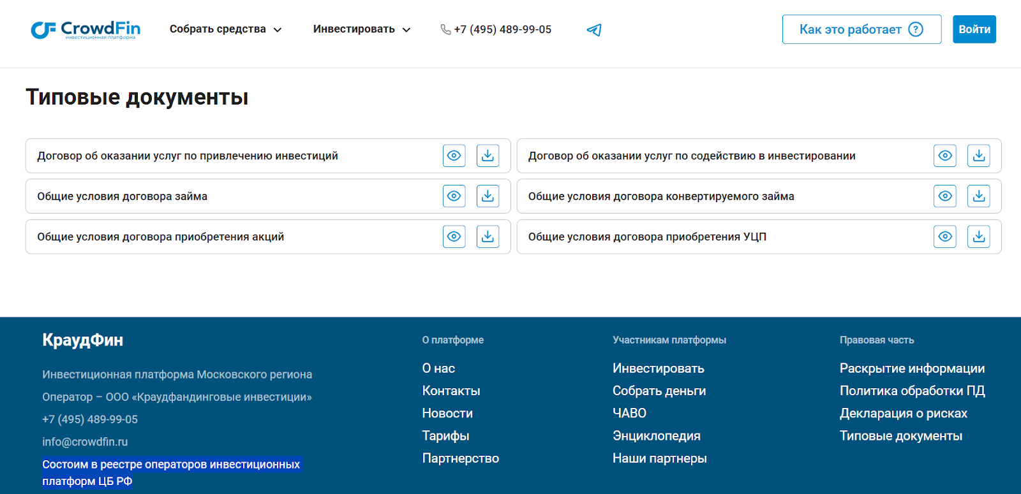Viewport: 1021px width, 494px height.
Task: Expand the Инвестировать header dropdown chevron
Action: point(406,30)
